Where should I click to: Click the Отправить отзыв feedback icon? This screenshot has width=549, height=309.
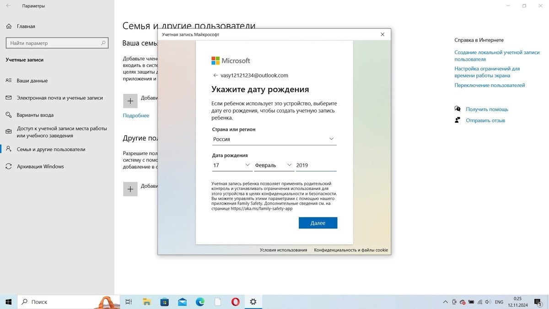click(457, 120)
